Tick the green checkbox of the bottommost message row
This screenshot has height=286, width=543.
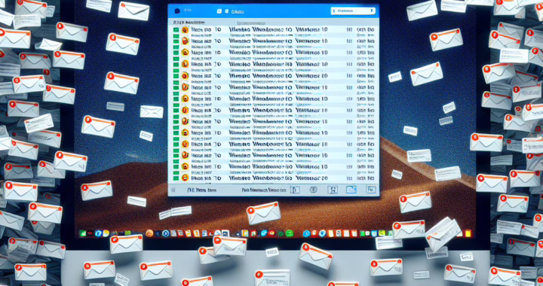pos(176,178)
